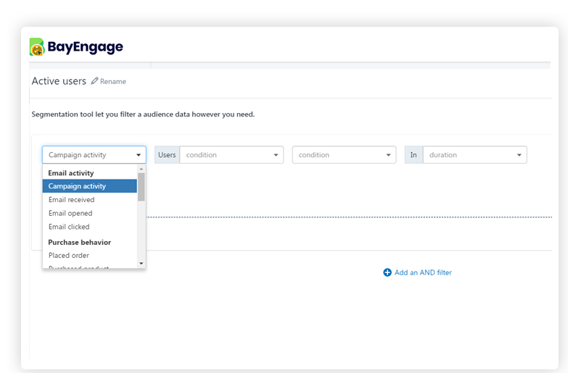Select highlighted Campaign activity list option
The height and width of the screenshot is (373, 568).
click(x=89, y=186)
